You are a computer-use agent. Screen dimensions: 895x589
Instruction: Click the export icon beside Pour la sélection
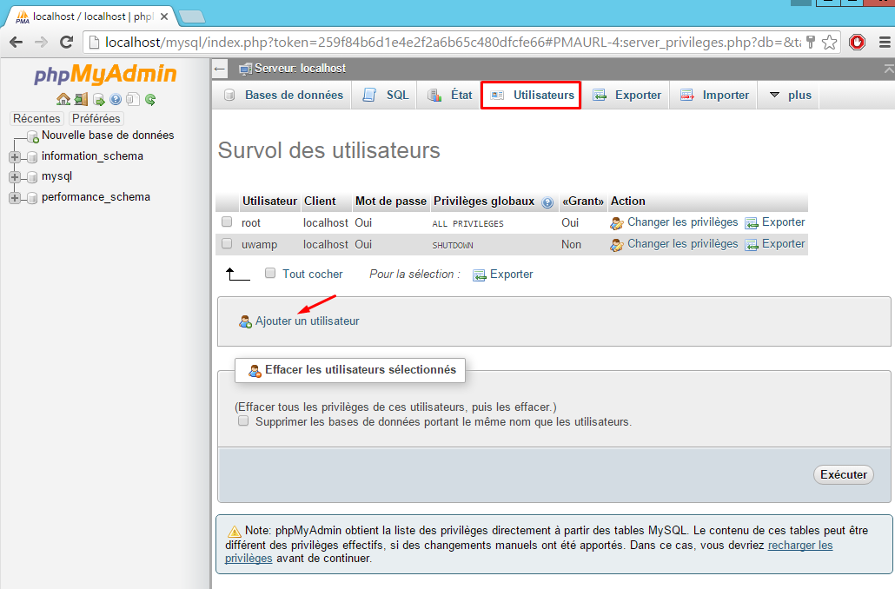click(480, 275)
